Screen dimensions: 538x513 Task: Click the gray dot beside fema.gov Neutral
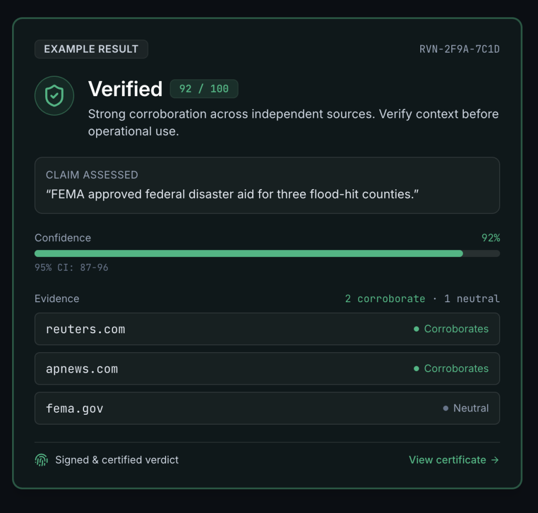(x=446, y=408)
